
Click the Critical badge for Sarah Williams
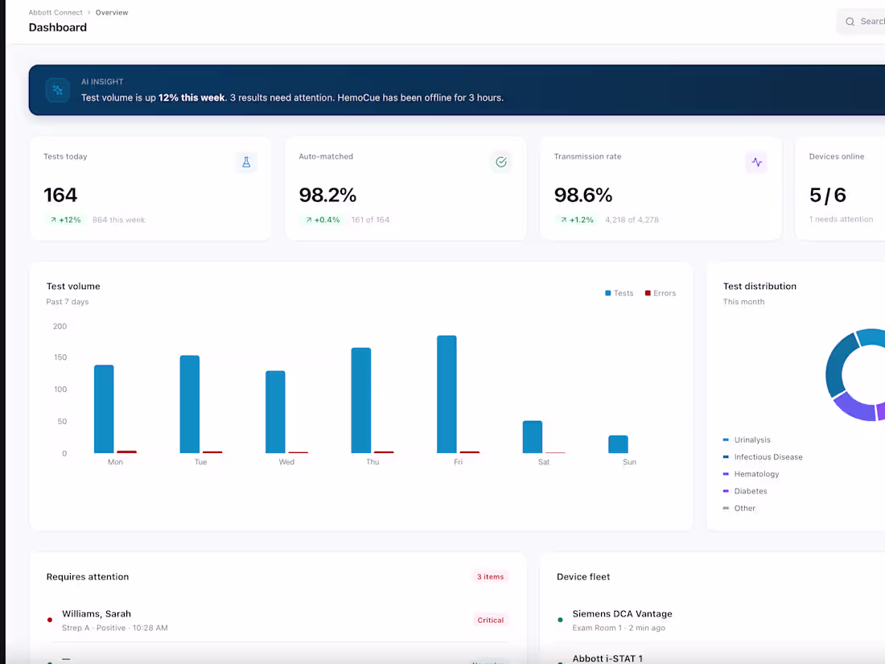click(x=490, y=621)
